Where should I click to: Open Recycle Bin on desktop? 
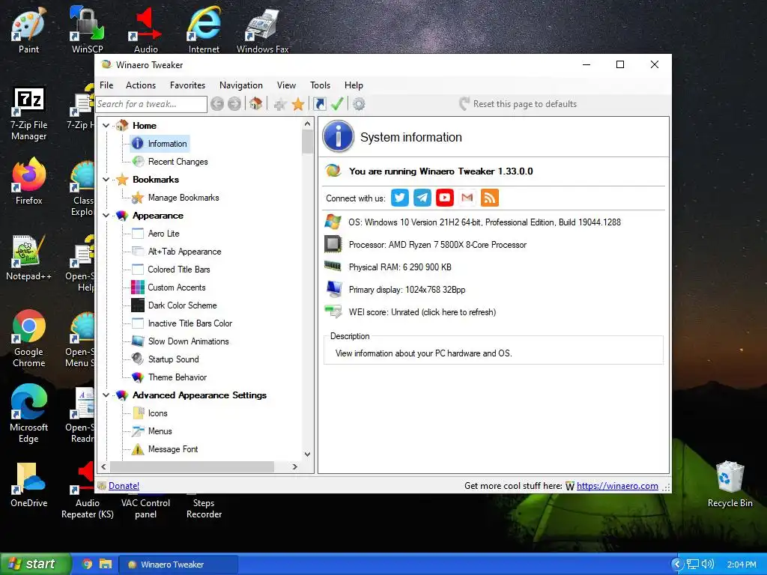[x=730, y=484]
